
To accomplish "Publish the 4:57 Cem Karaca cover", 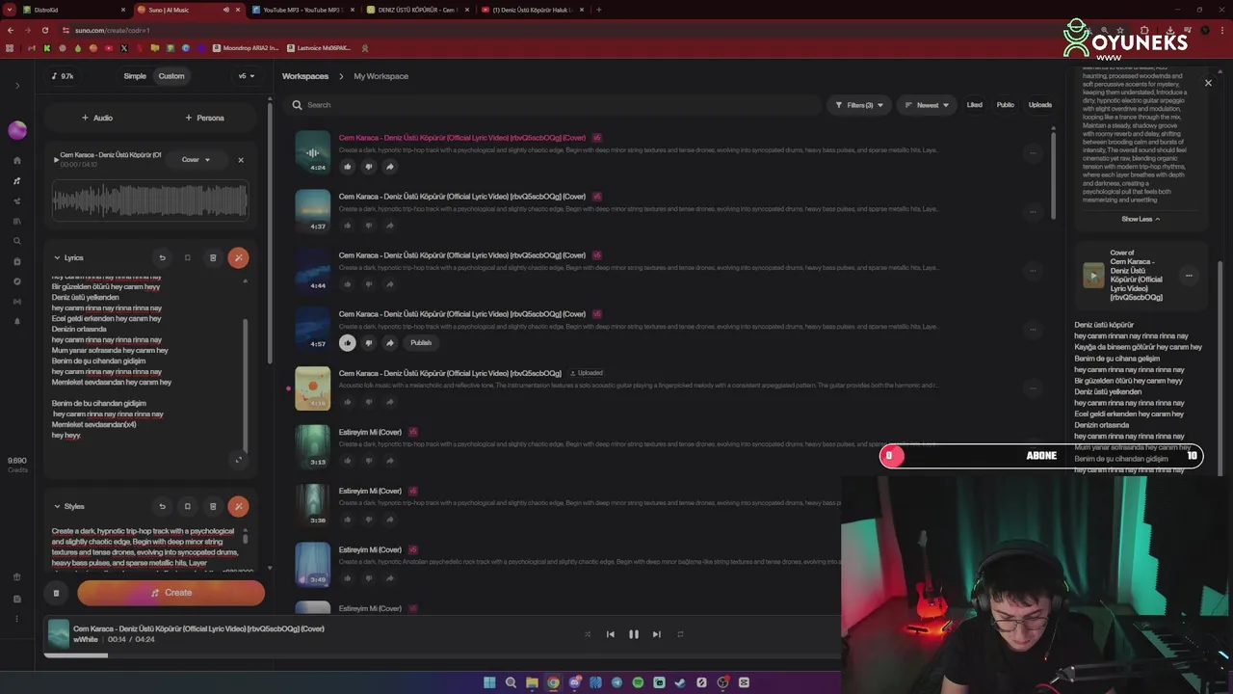I will 421,343.
